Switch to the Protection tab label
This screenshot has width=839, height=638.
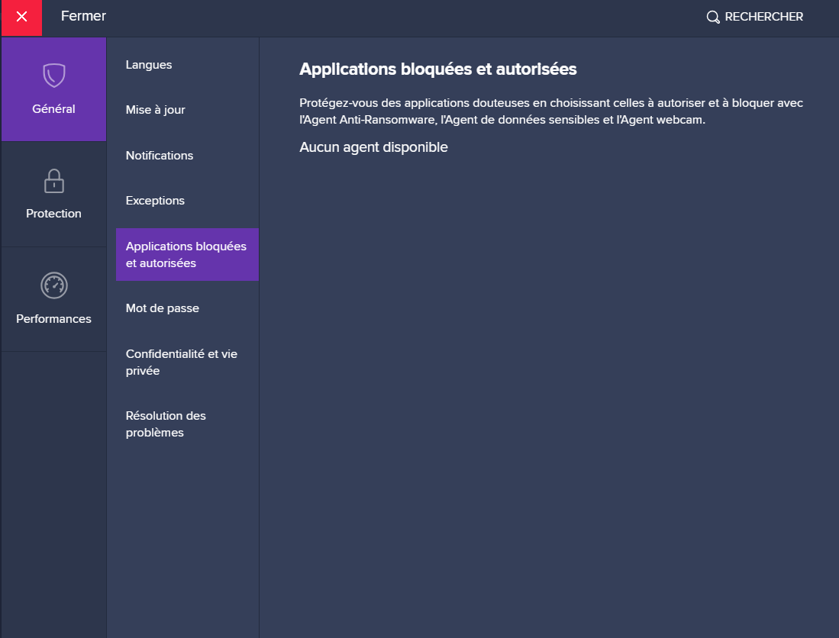(x=53, y=214)
